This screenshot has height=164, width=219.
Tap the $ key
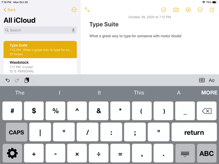34,111
